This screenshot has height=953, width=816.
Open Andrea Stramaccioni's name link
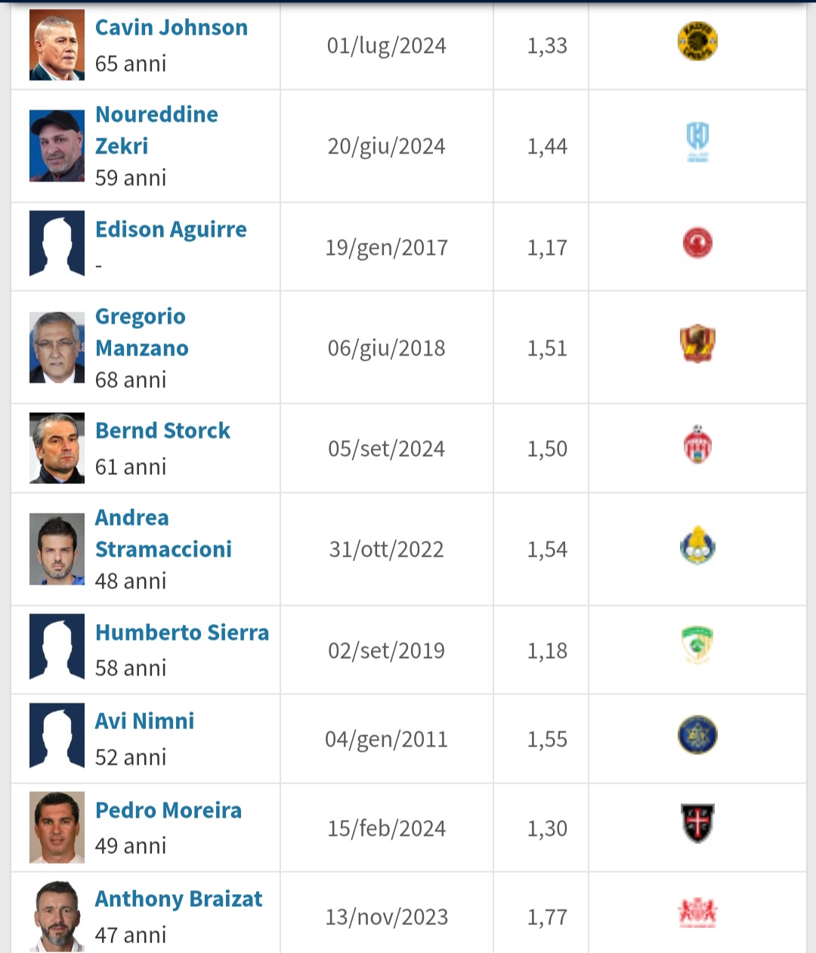point(163,533)
